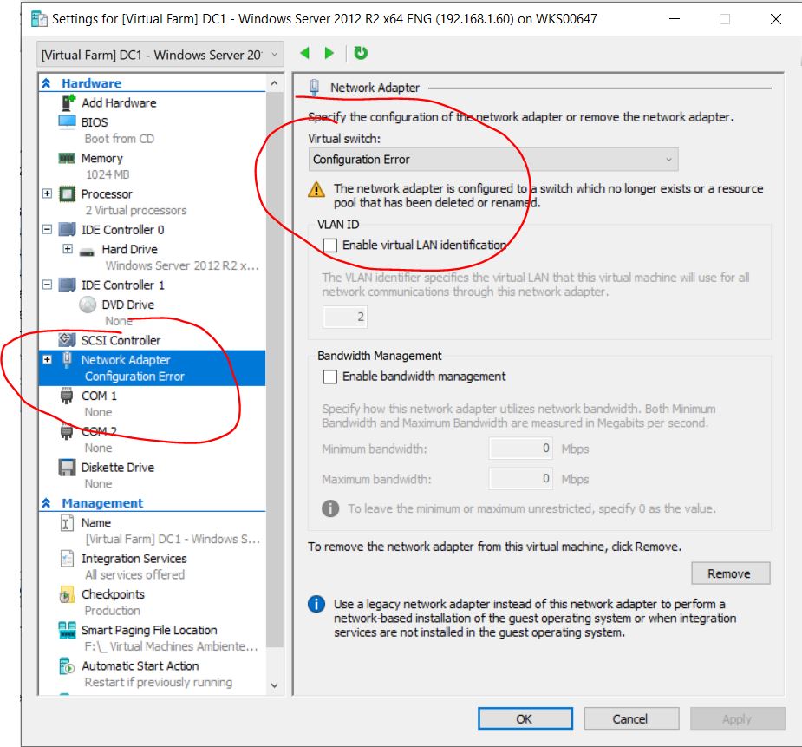Select Checkpoints under Management
Viewport: 802px width, 747px height.
113,594
